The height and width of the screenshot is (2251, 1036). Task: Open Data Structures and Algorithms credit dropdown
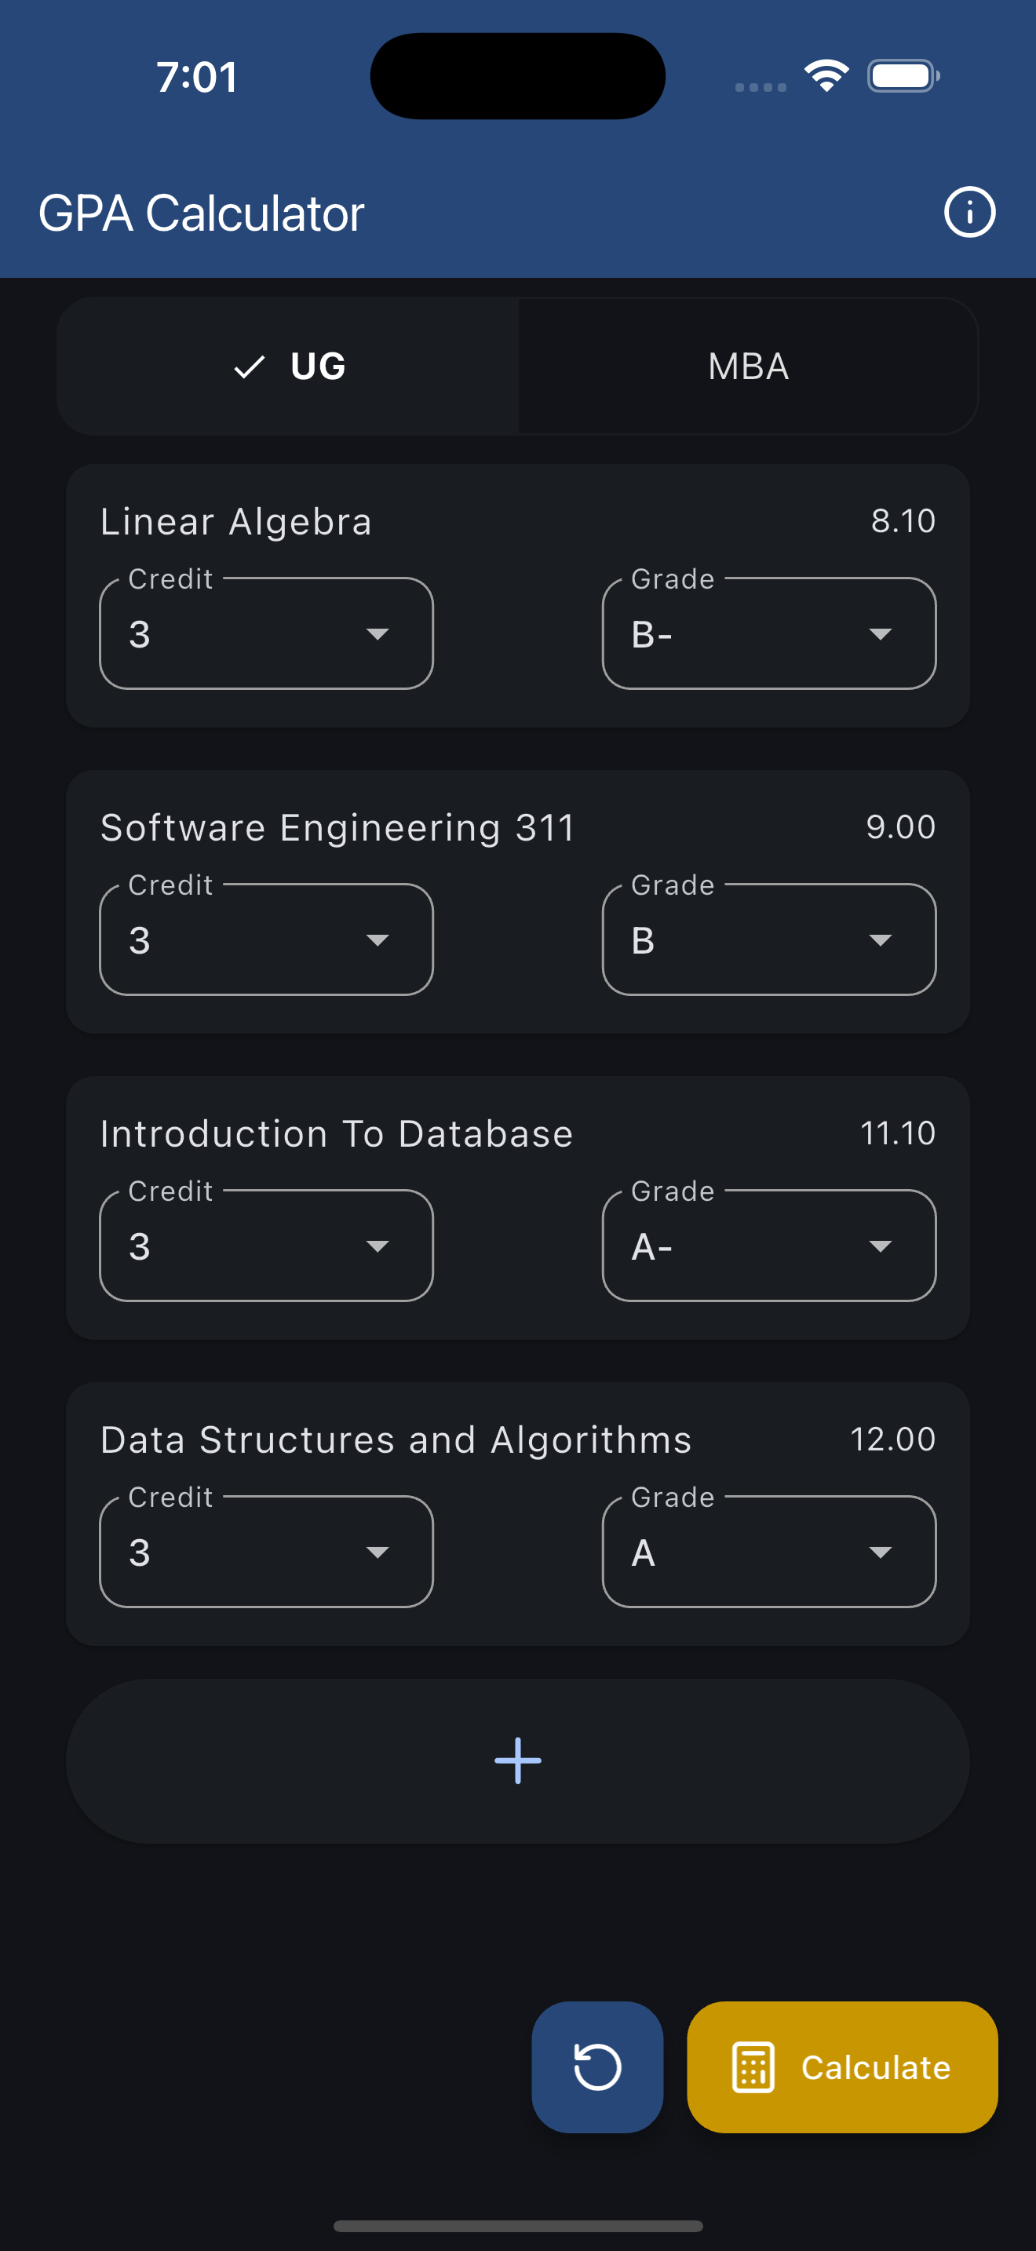266,1551
